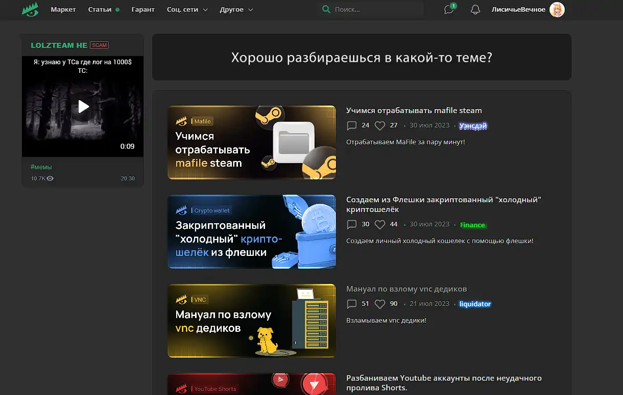The image size is (623, 395).
Task: Open the LOLZTEAM HE channel title
Action: pos(59,45)
